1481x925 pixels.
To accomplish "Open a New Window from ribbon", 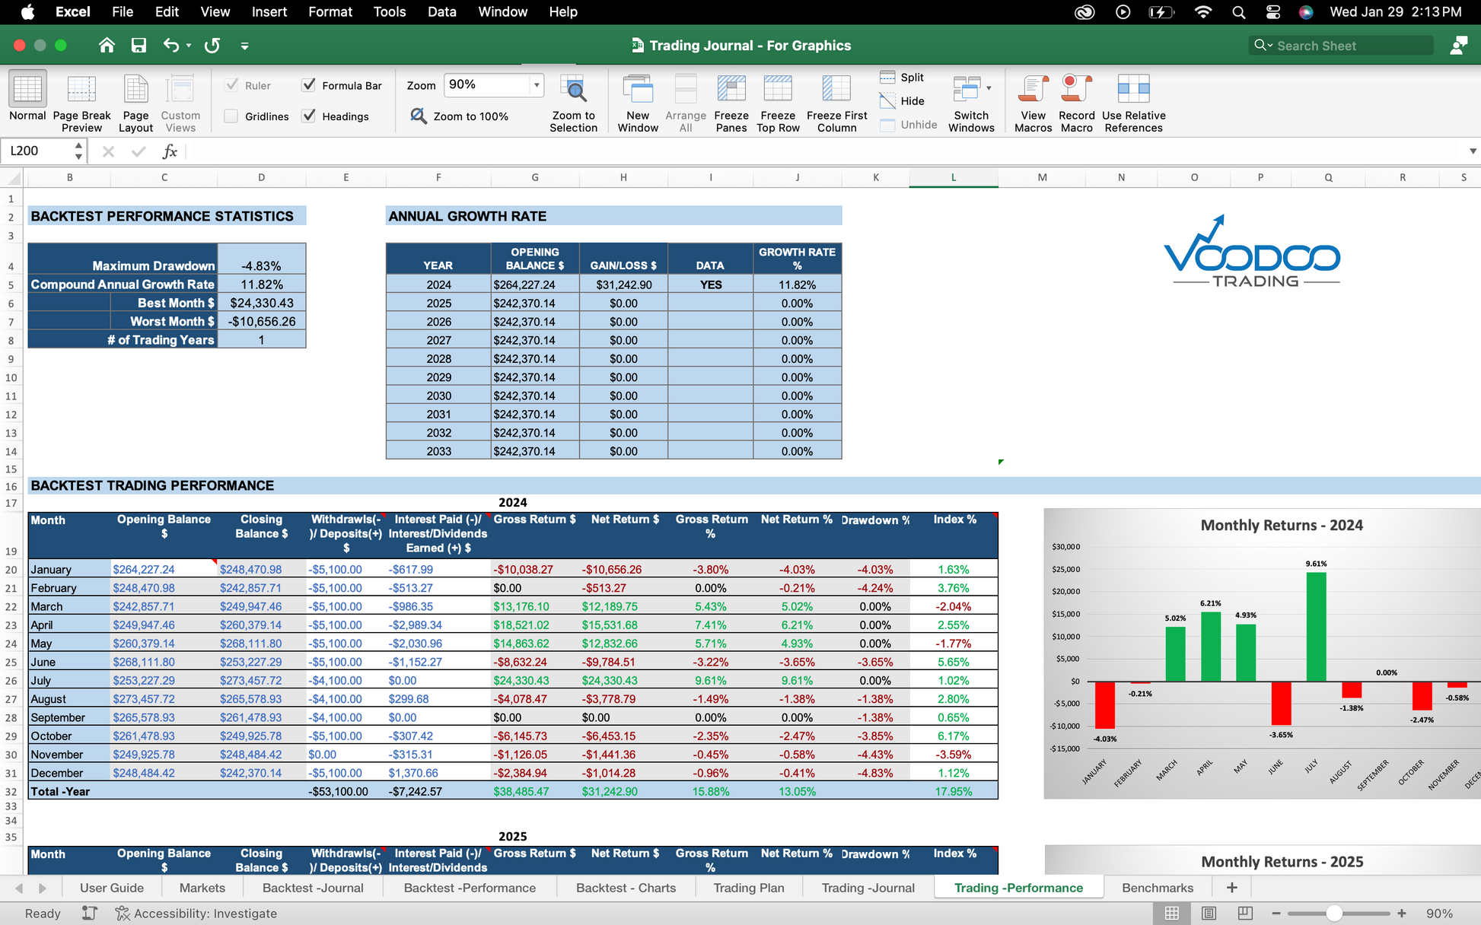I will tap(638, 90).
